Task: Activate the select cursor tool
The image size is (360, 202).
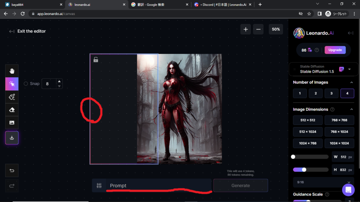Action: click(x=12, y=84)
